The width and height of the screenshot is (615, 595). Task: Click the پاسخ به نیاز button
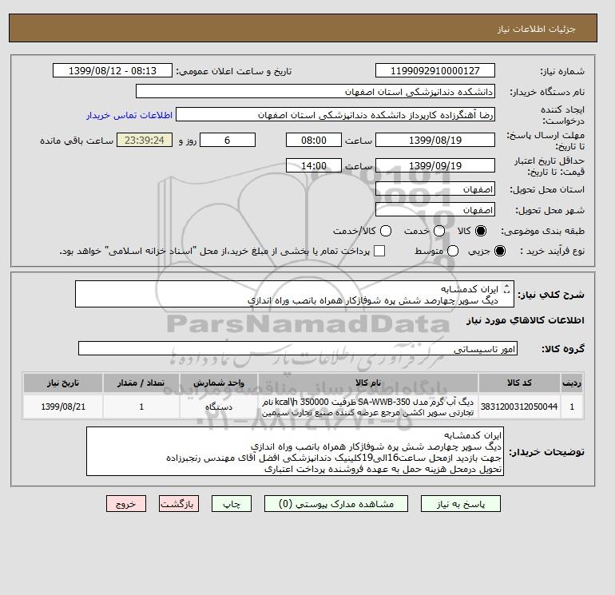point(461,504)
